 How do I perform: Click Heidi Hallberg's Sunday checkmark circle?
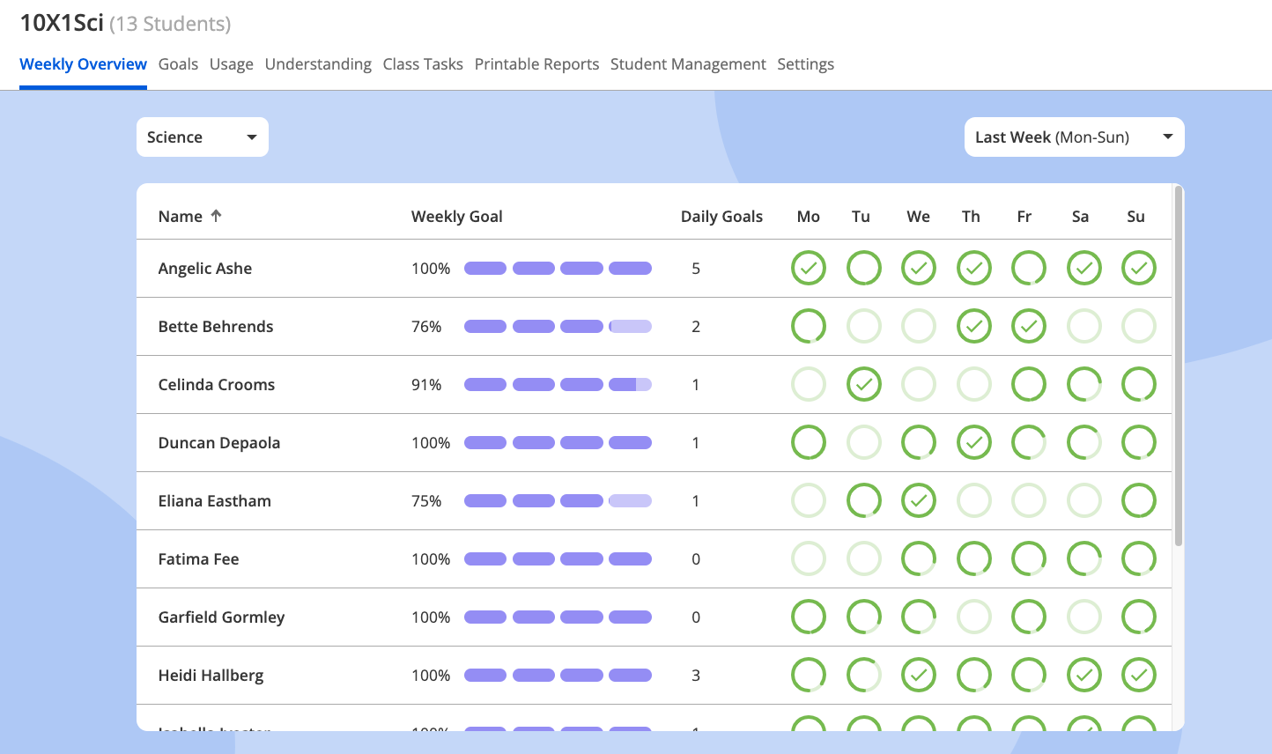(x=1139, y=675)
